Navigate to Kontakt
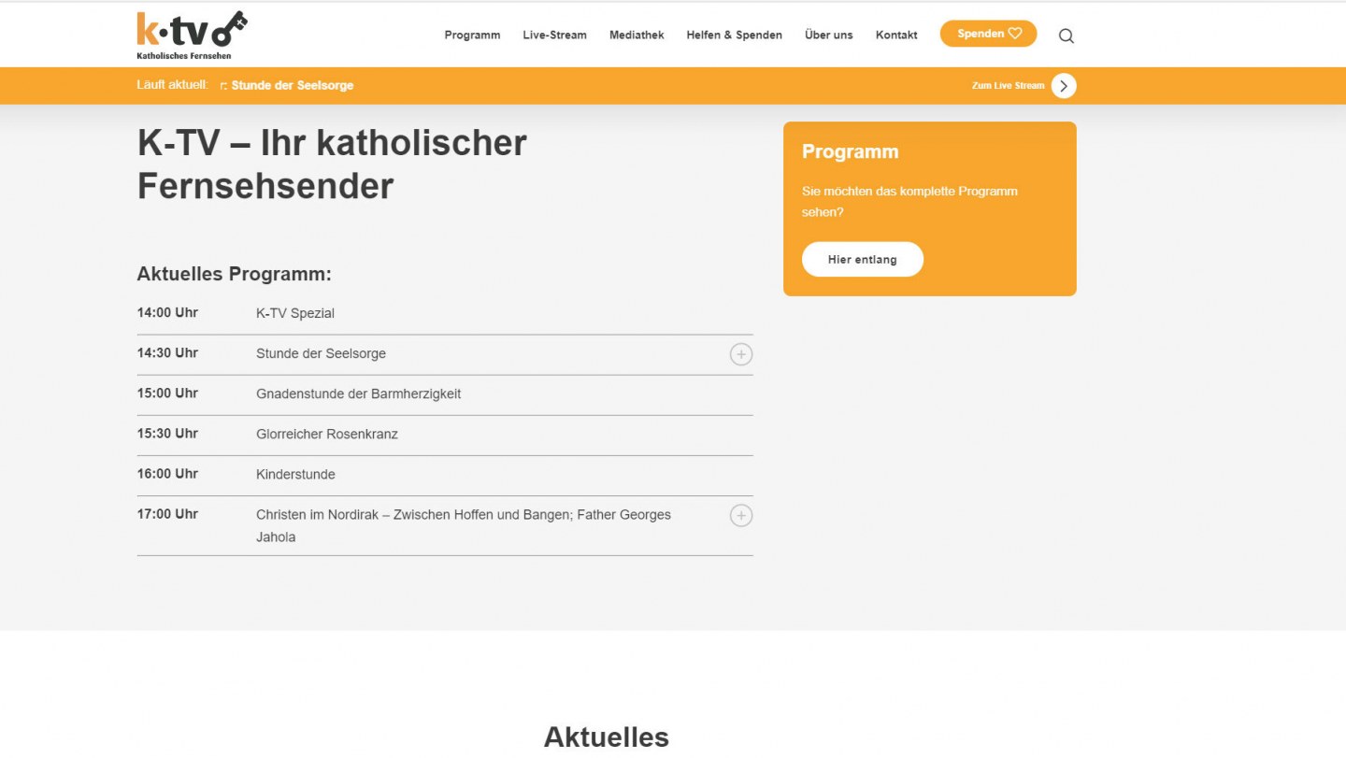The width and height of the screenshot is (1346, 758). [895, 36]
